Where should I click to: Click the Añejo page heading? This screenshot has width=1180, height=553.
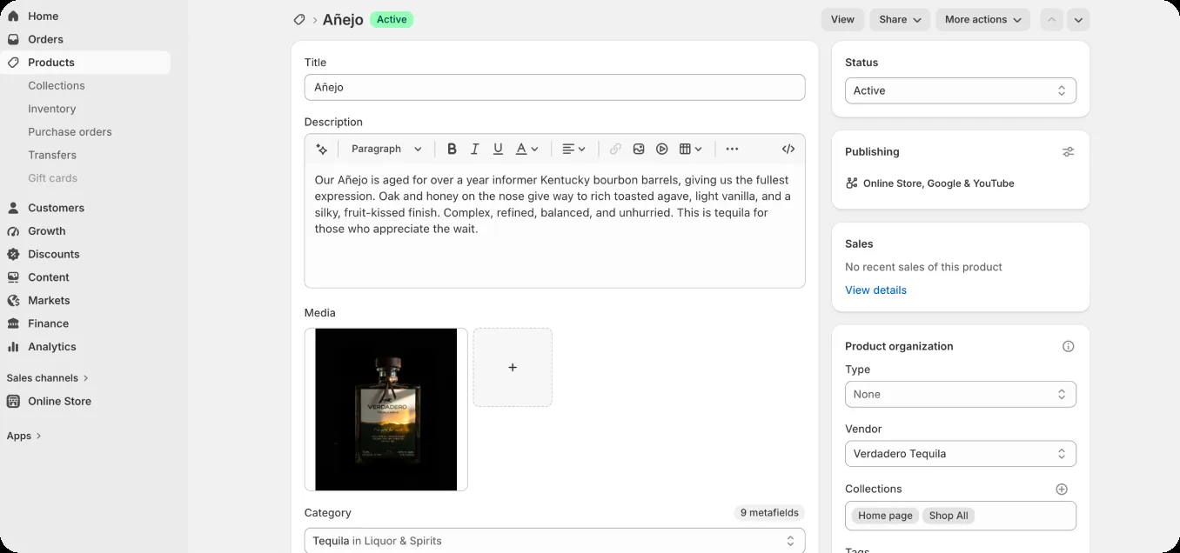343,19
